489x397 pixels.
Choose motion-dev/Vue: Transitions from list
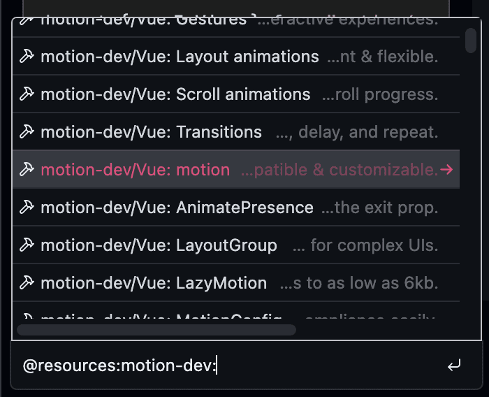[236, 132]
